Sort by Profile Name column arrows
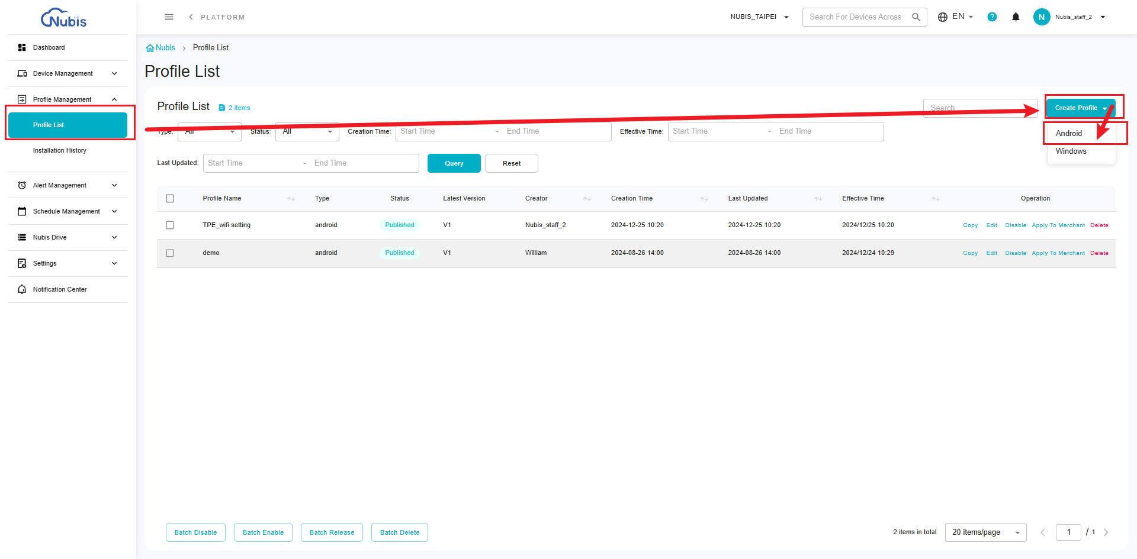This screenshot has height=559, width=1137. click(x=291, y=199)
